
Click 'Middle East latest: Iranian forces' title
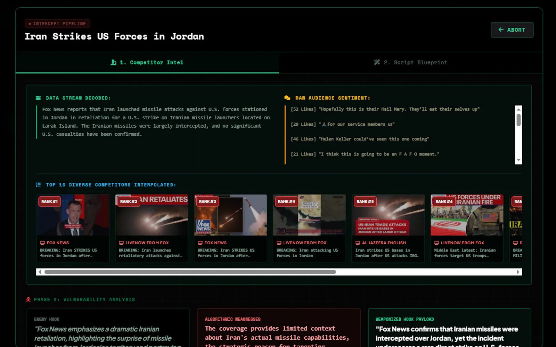[465, 253]
